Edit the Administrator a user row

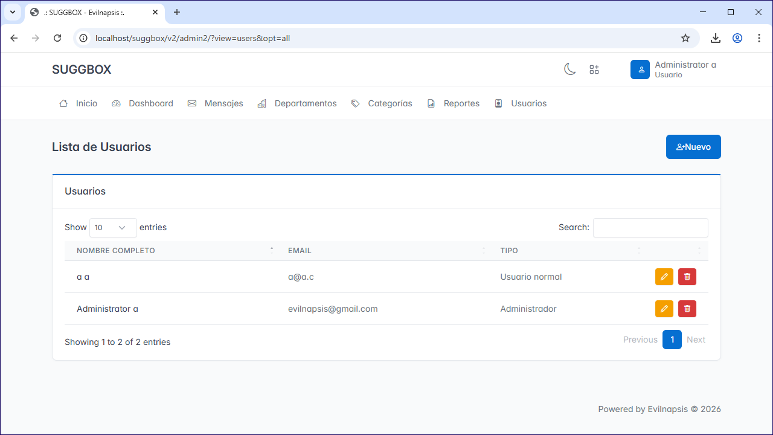tap(664, 309)
